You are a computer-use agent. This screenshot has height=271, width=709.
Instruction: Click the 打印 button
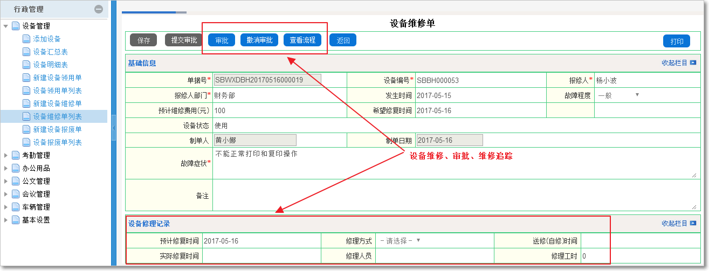(x=677, y=41)
